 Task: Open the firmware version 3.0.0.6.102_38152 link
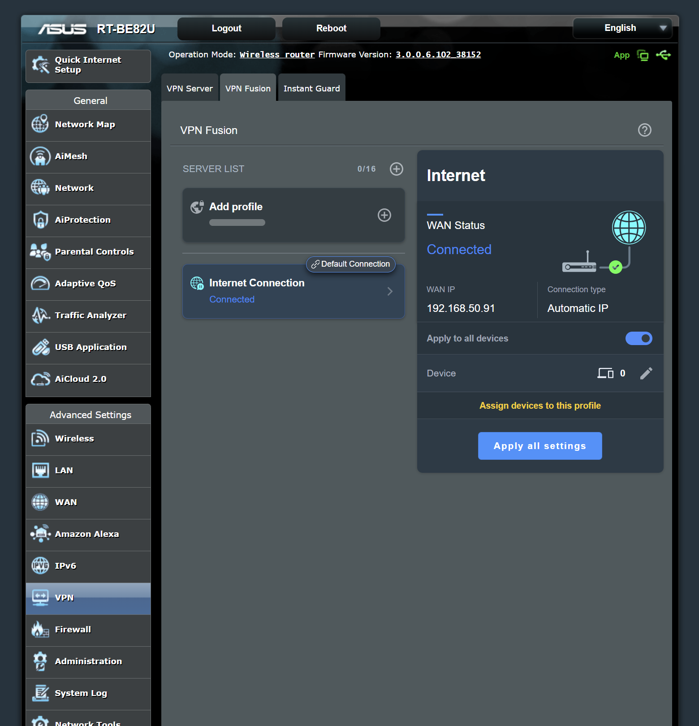tap(438, 55)
